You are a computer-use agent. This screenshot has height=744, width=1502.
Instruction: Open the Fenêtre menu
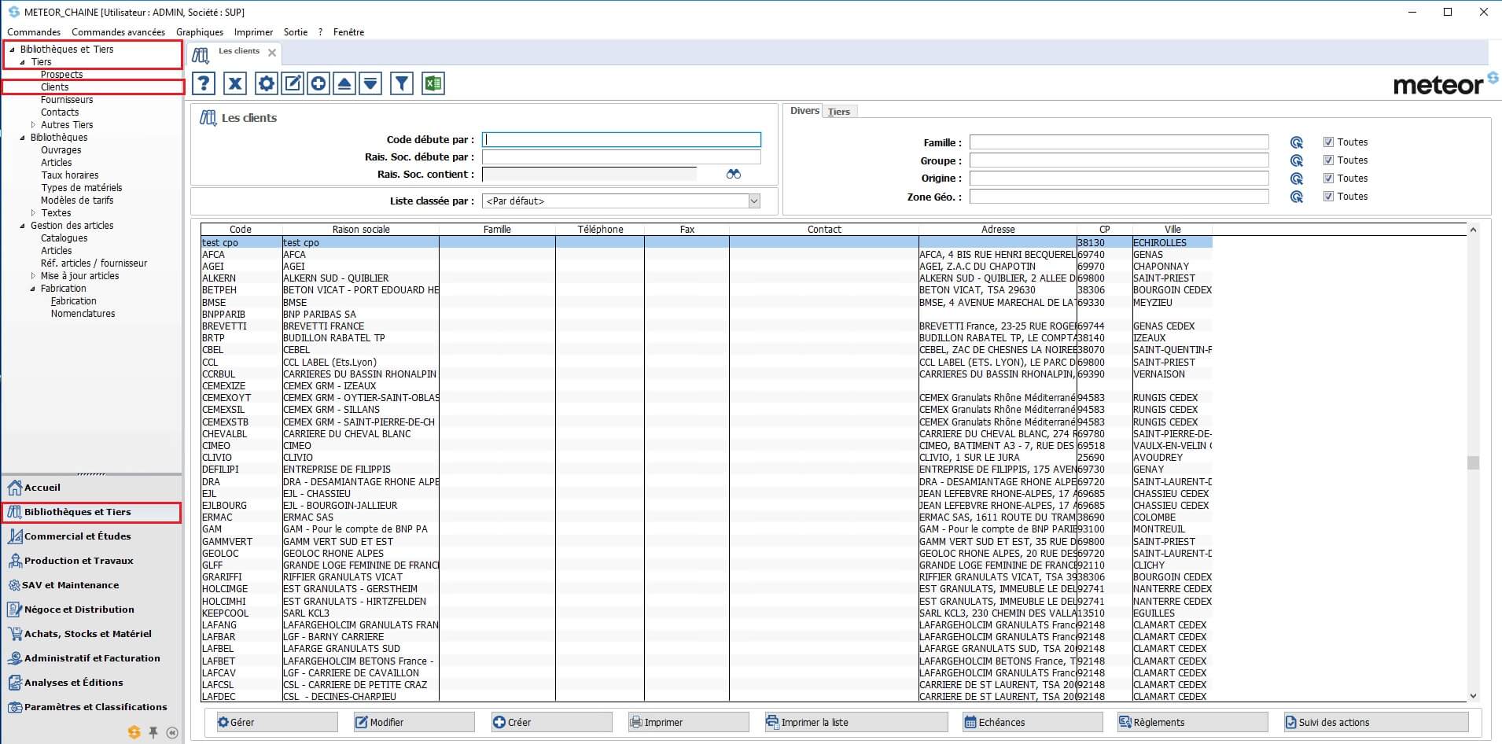click(348, 32)
